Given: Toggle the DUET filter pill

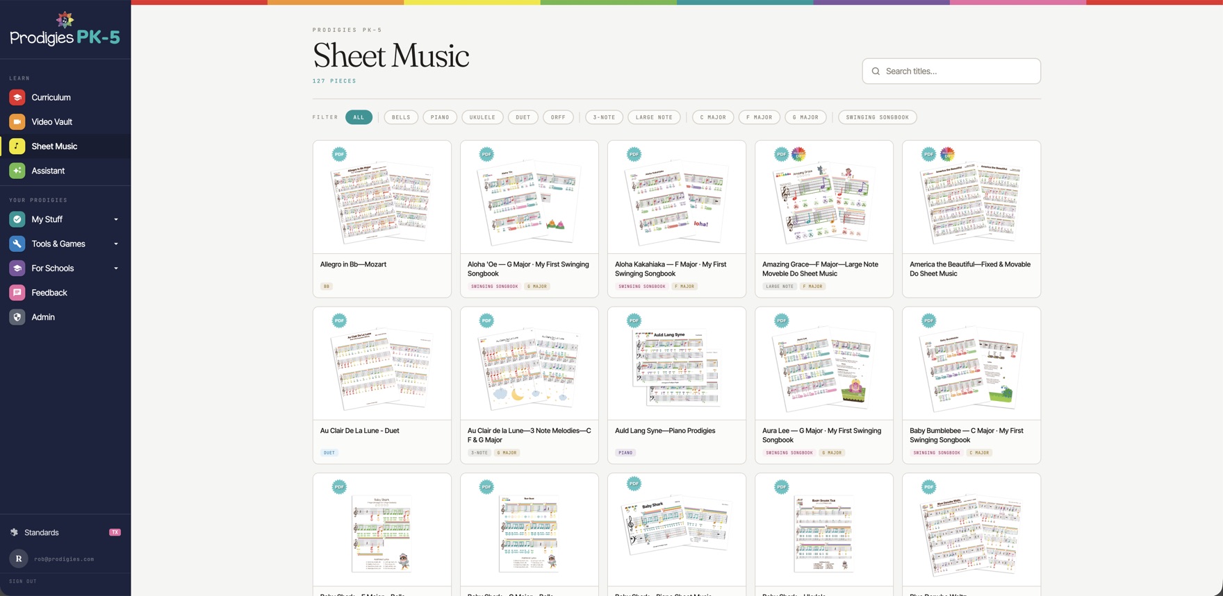Looking at the screenshot, I should (x=523, y=117).
